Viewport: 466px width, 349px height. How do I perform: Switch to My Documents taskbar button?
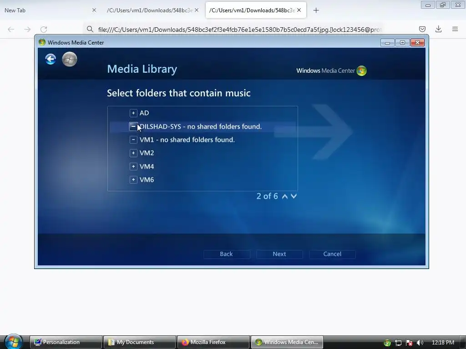[140, 342]
